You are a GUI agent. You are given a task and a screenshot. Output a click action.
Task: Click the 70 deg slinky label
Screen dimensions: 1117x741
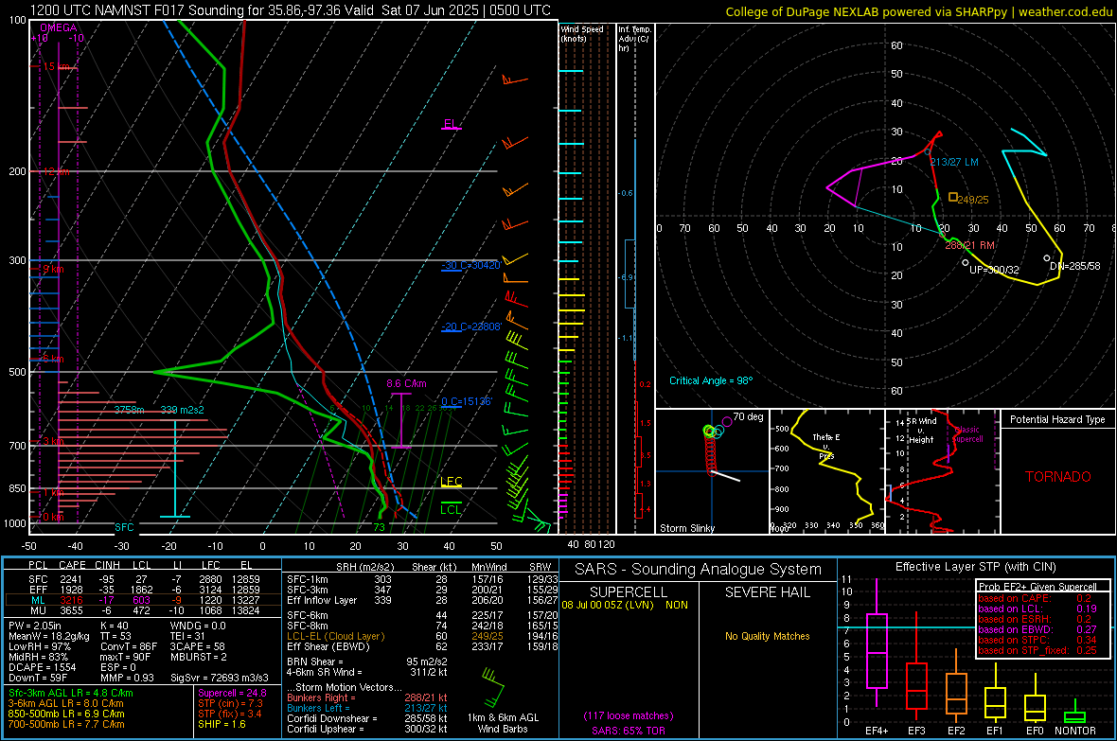click(x=748, y=416)
